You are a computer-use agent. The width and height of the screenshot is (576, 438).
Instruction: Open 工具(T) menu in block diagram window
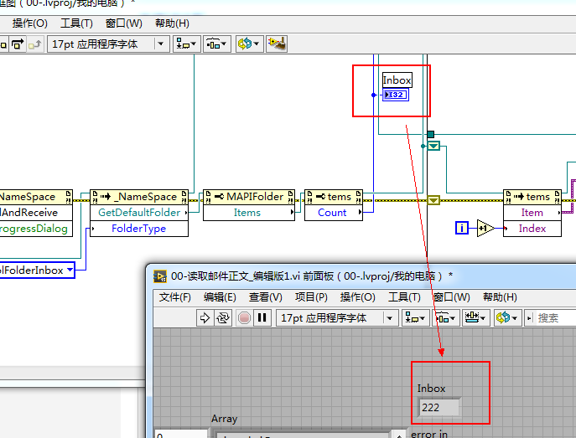tap(76, 23)
